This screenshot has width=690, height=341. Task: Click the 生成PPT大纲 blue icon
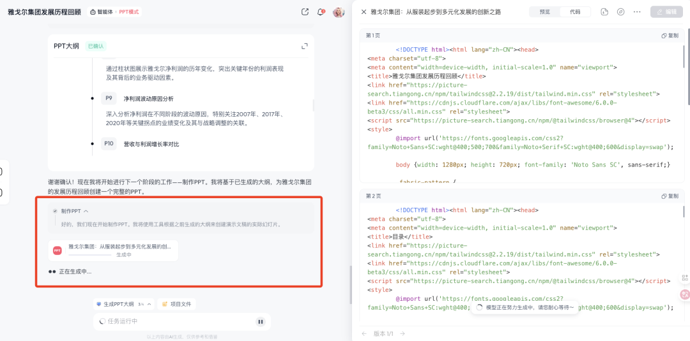[98, 303]
